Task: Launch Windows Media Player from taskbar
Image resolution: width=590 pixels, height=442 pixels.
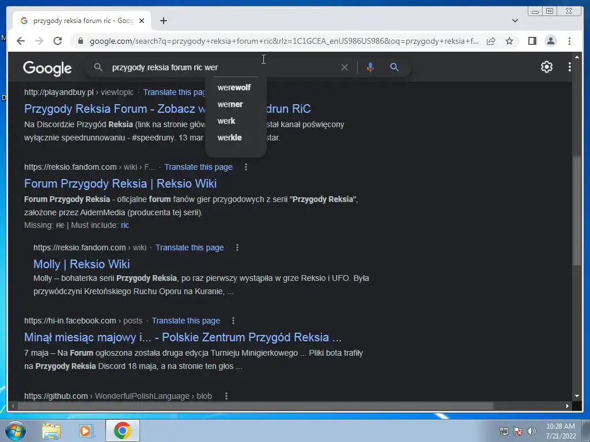Action: click(x=86, y=430)
